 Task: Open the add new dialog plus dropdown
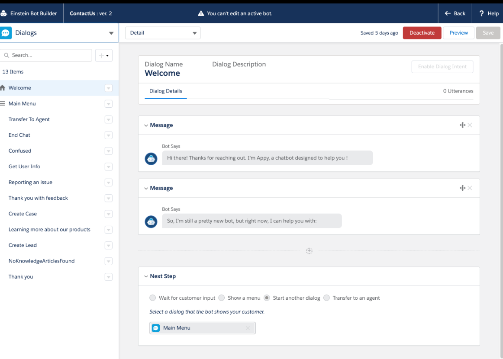pyautogui.click(x=103, y=55)
